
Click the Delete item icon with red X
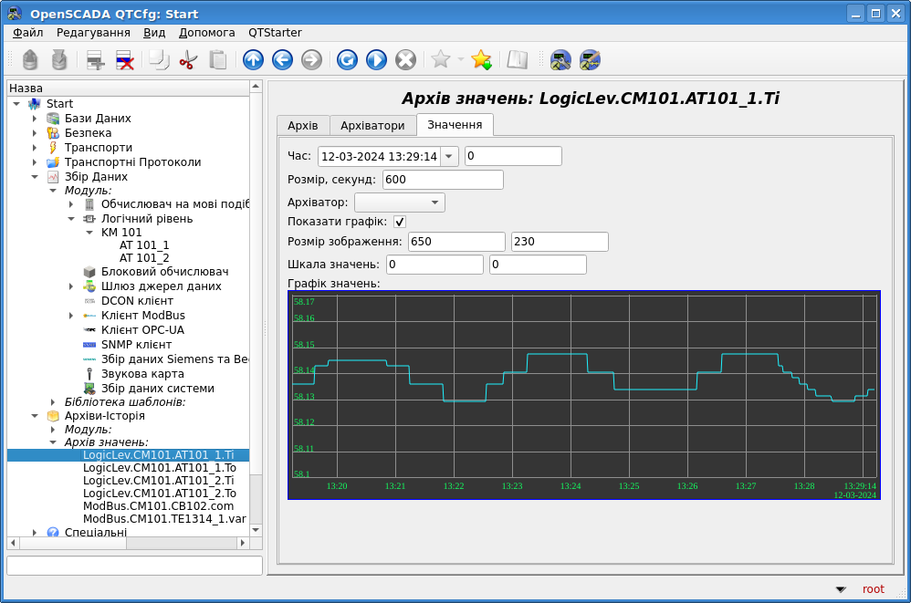tap(125, 60)
